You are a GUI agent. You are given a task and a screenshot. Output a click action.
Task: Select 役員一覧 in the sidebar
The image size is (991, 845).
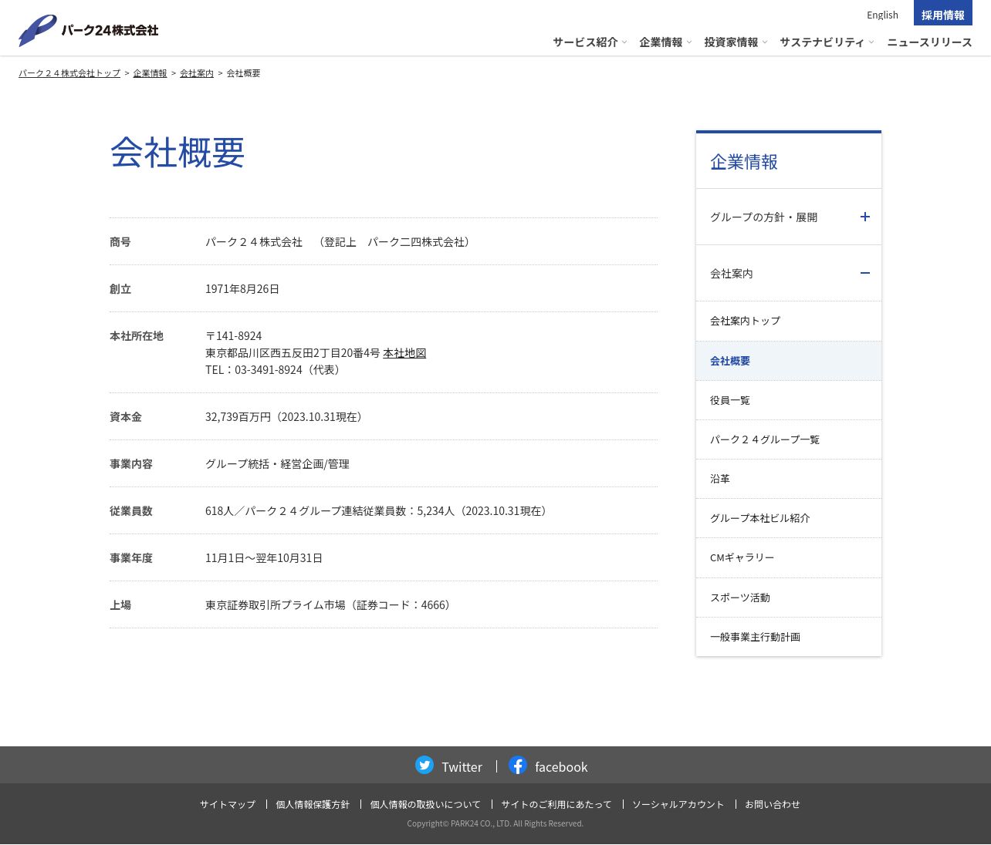pos(730,400)
